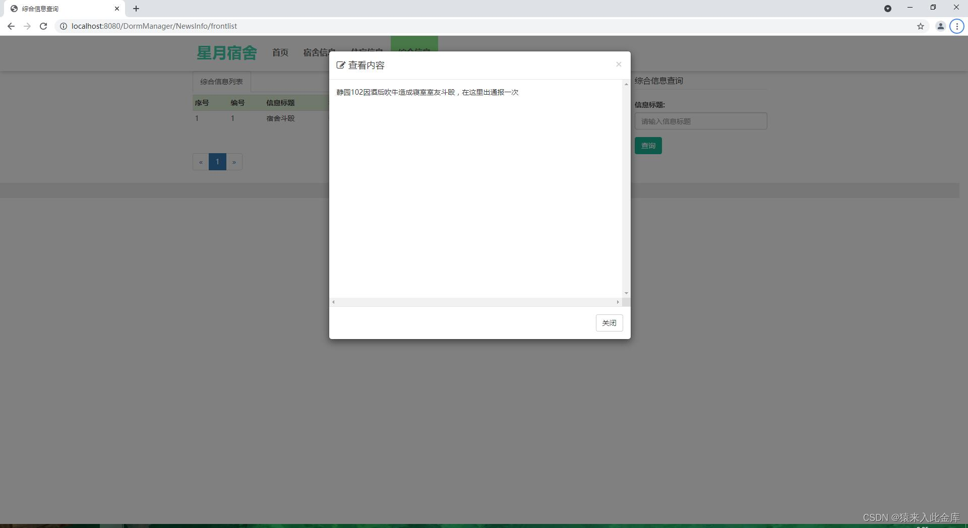Viewport: 968px width, 528px height.
Task: Click the site info icon in address bar
Action: [64, 26]
